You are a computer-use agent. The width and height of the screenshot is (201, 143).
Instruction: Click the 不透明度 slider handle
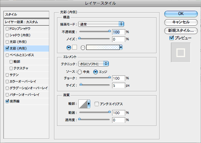click(x=109, y=31)
